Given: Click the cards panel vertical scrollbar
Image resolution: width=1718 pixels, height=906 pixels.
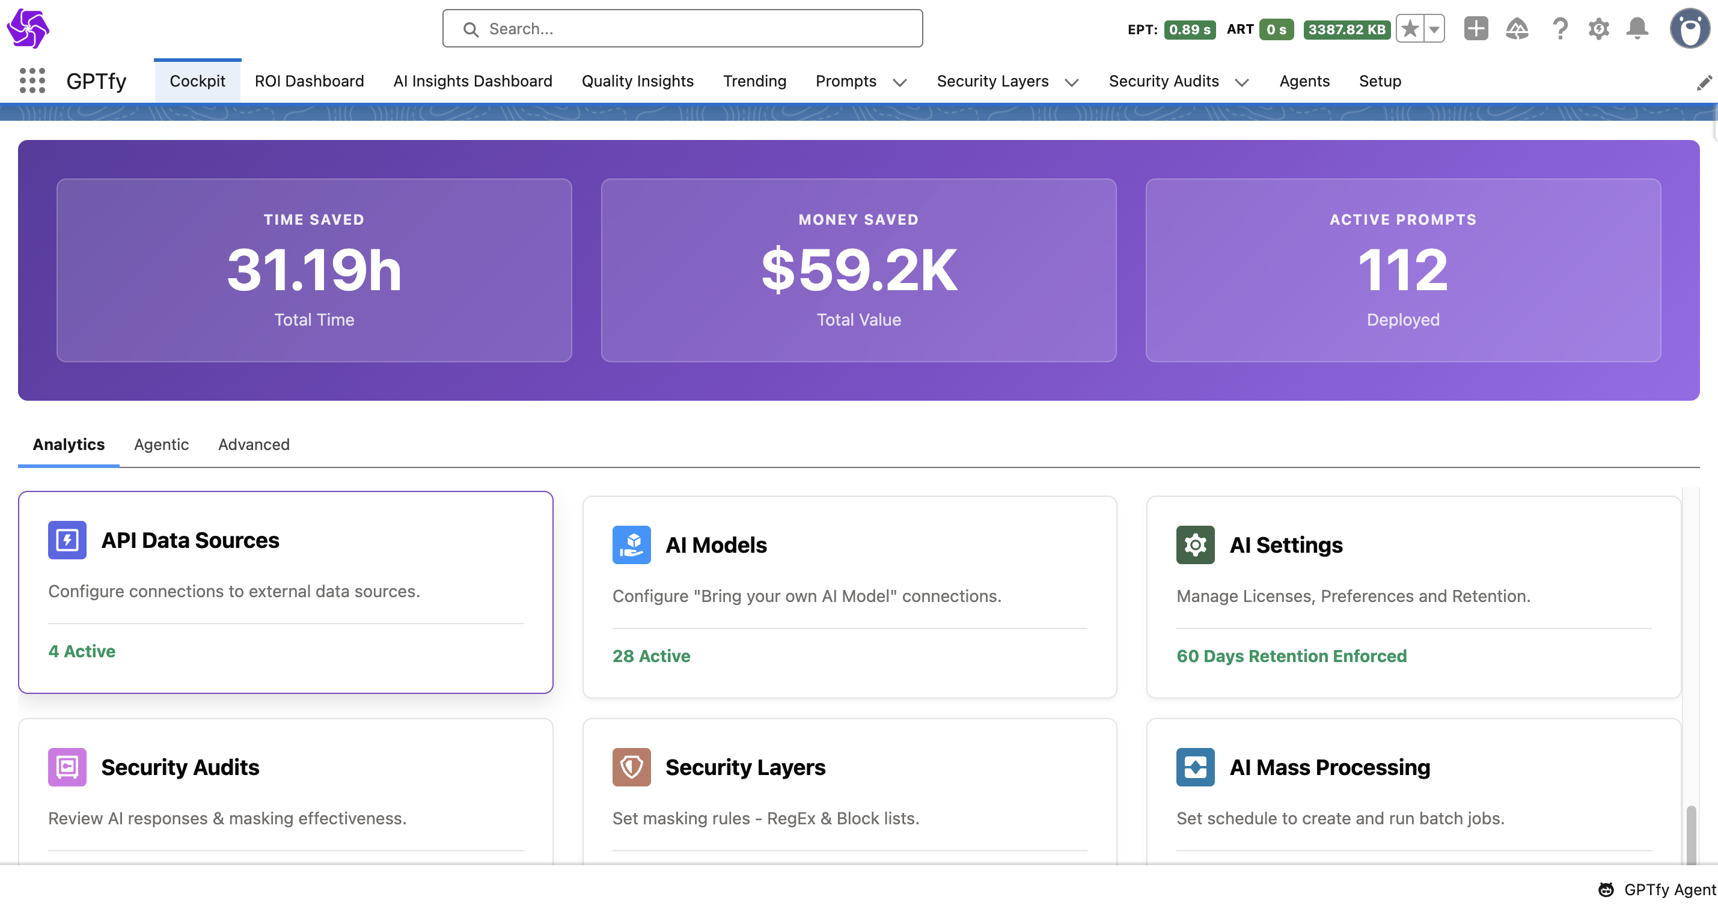Looking at the screenshot, I should (1691, 833).
